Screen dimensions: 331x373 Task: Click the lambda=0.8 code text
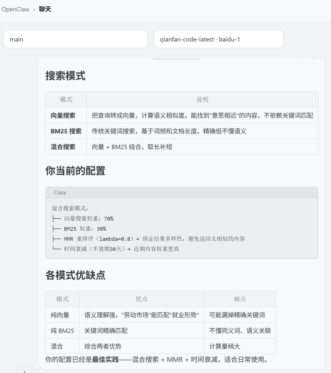pos(115,239)
